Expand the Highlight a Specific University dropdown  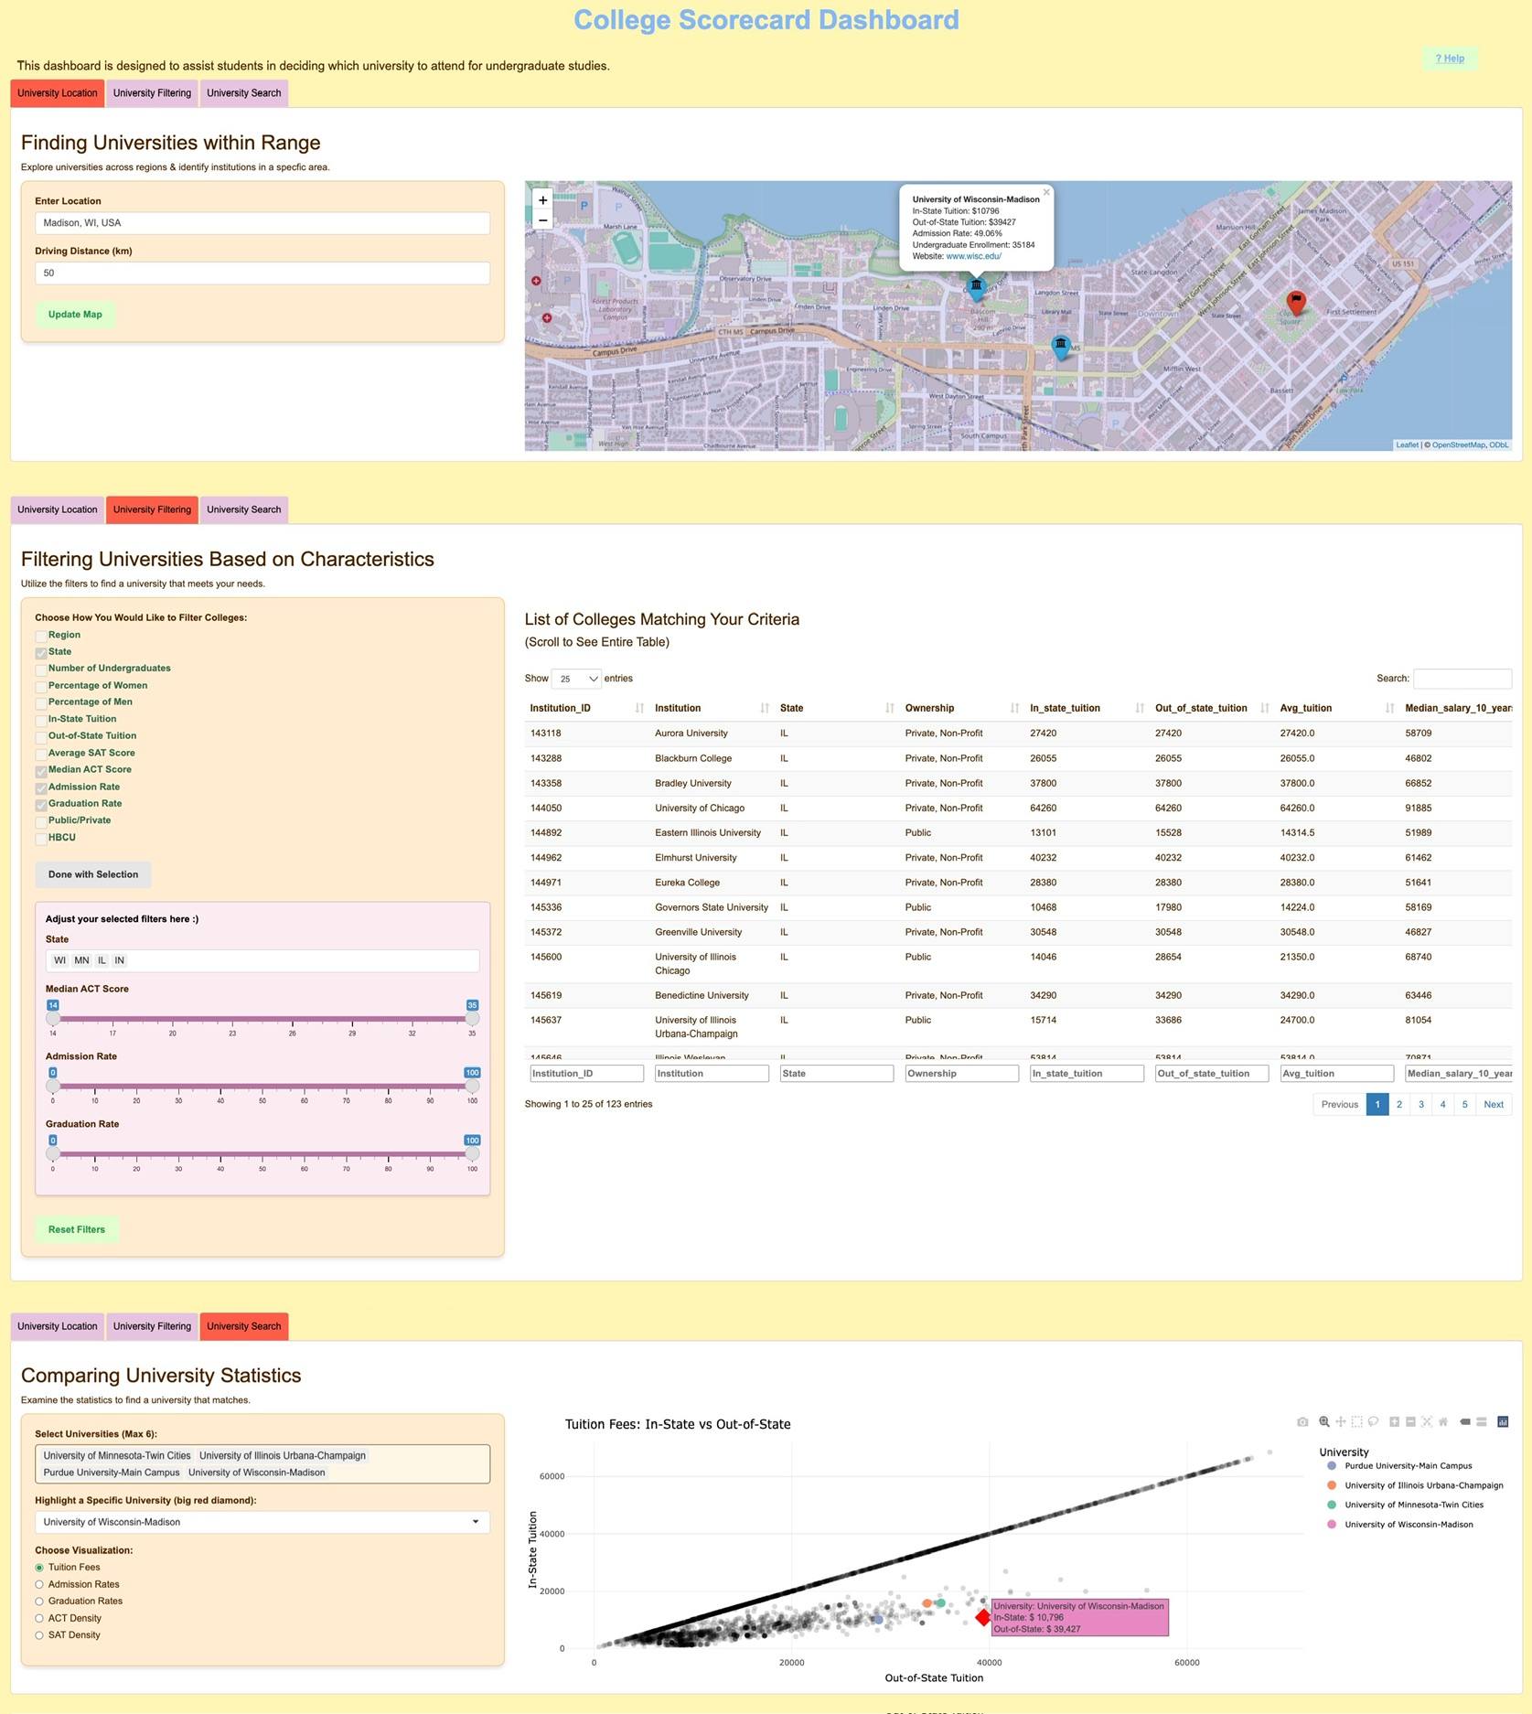point(262,1522)
